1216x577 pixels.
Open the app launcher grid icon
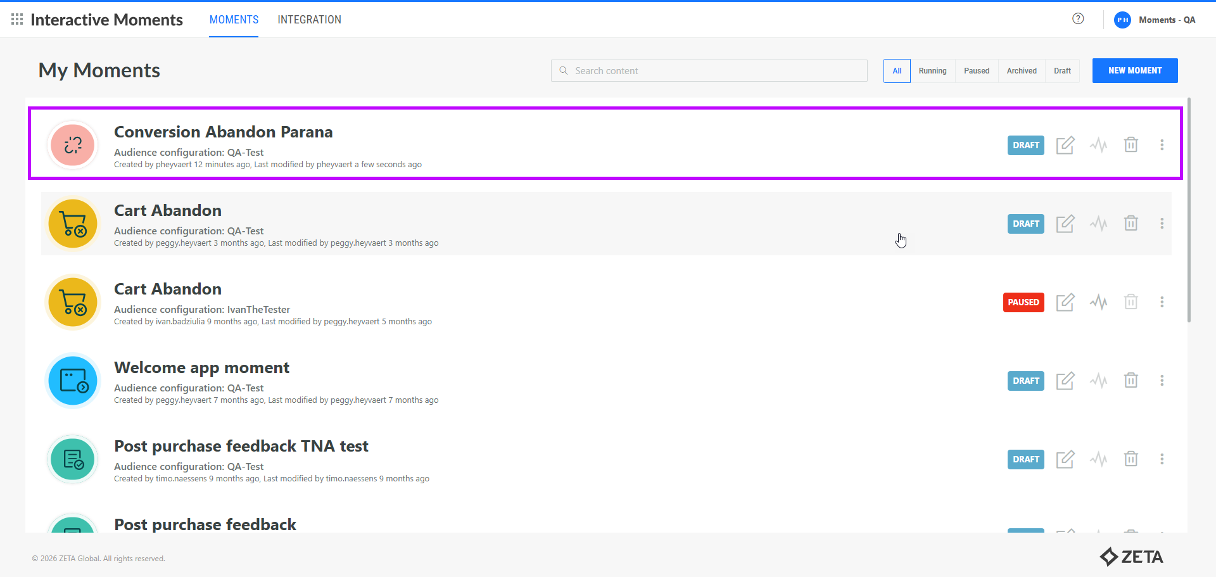[x=17, y=20]
